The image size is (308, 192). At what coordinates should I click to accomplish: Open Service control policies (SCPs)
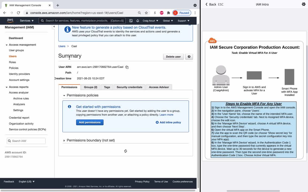click(x=28, y=129)
